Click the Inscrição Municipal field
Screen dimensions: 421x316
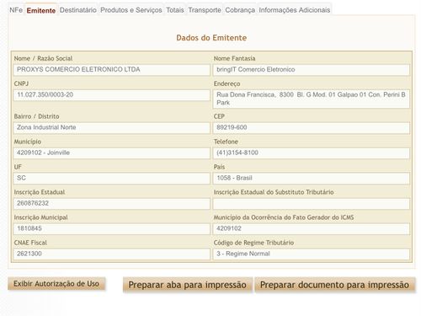pos(112,228)
